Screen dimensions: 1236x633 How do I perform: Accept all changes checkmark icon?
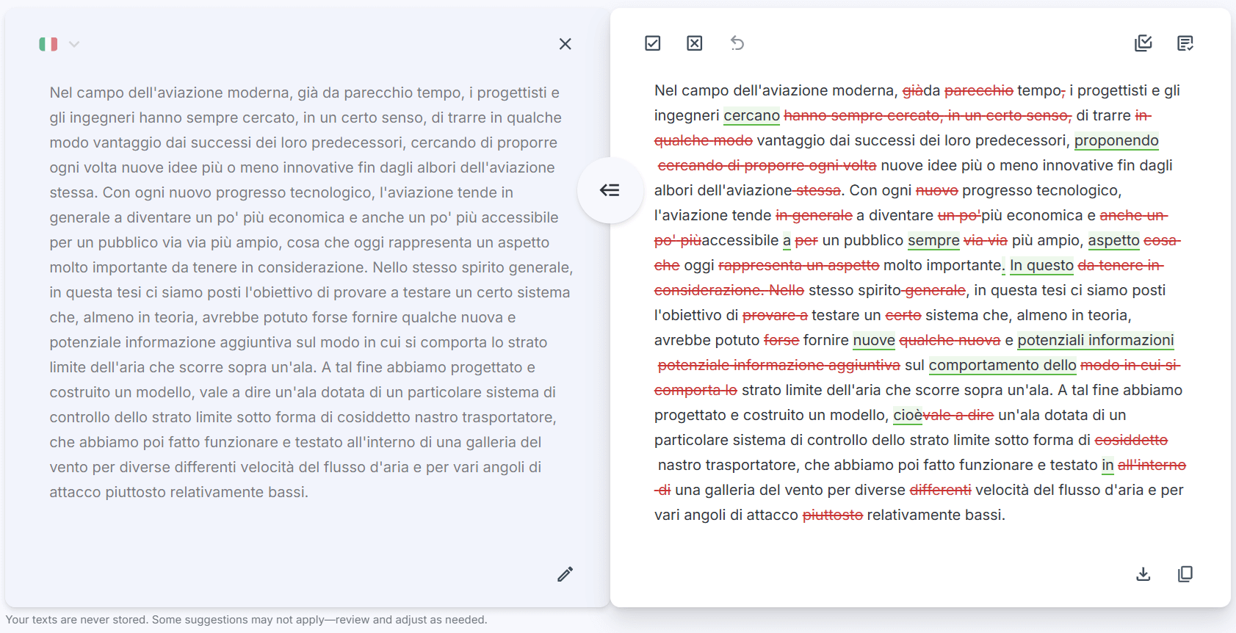click(x=652, y=43)
